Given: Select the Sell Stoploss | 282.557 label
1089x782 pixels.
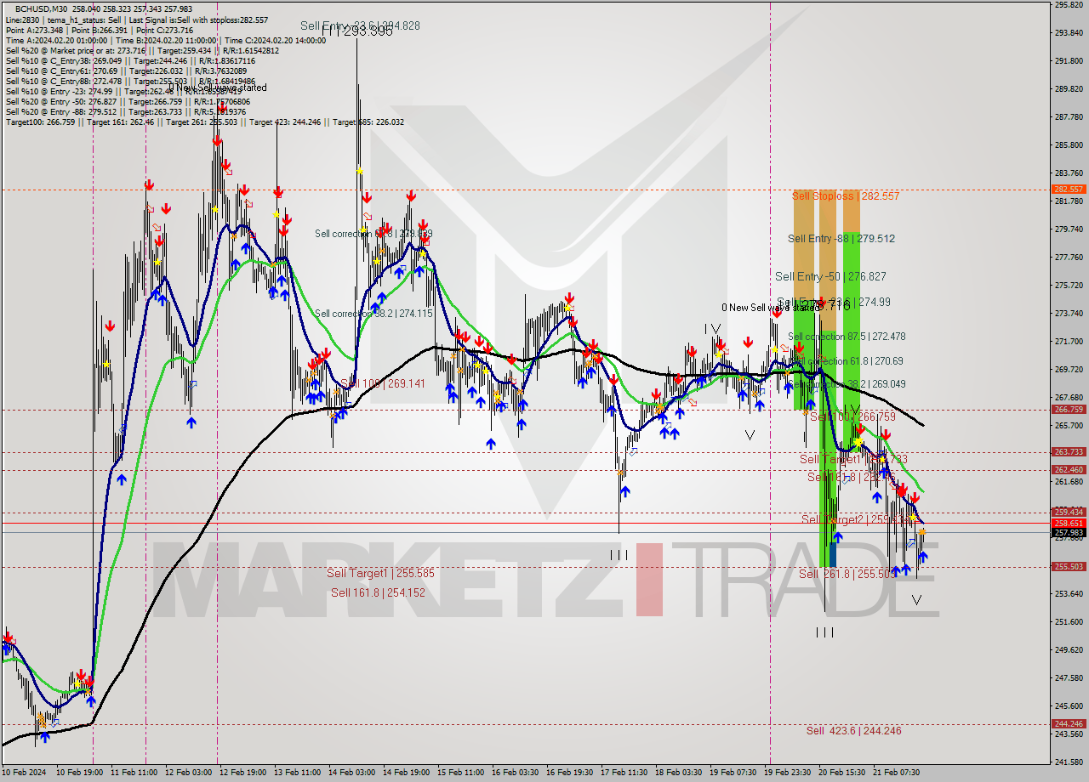Looking at the screenshot, I should pos(846,196).
